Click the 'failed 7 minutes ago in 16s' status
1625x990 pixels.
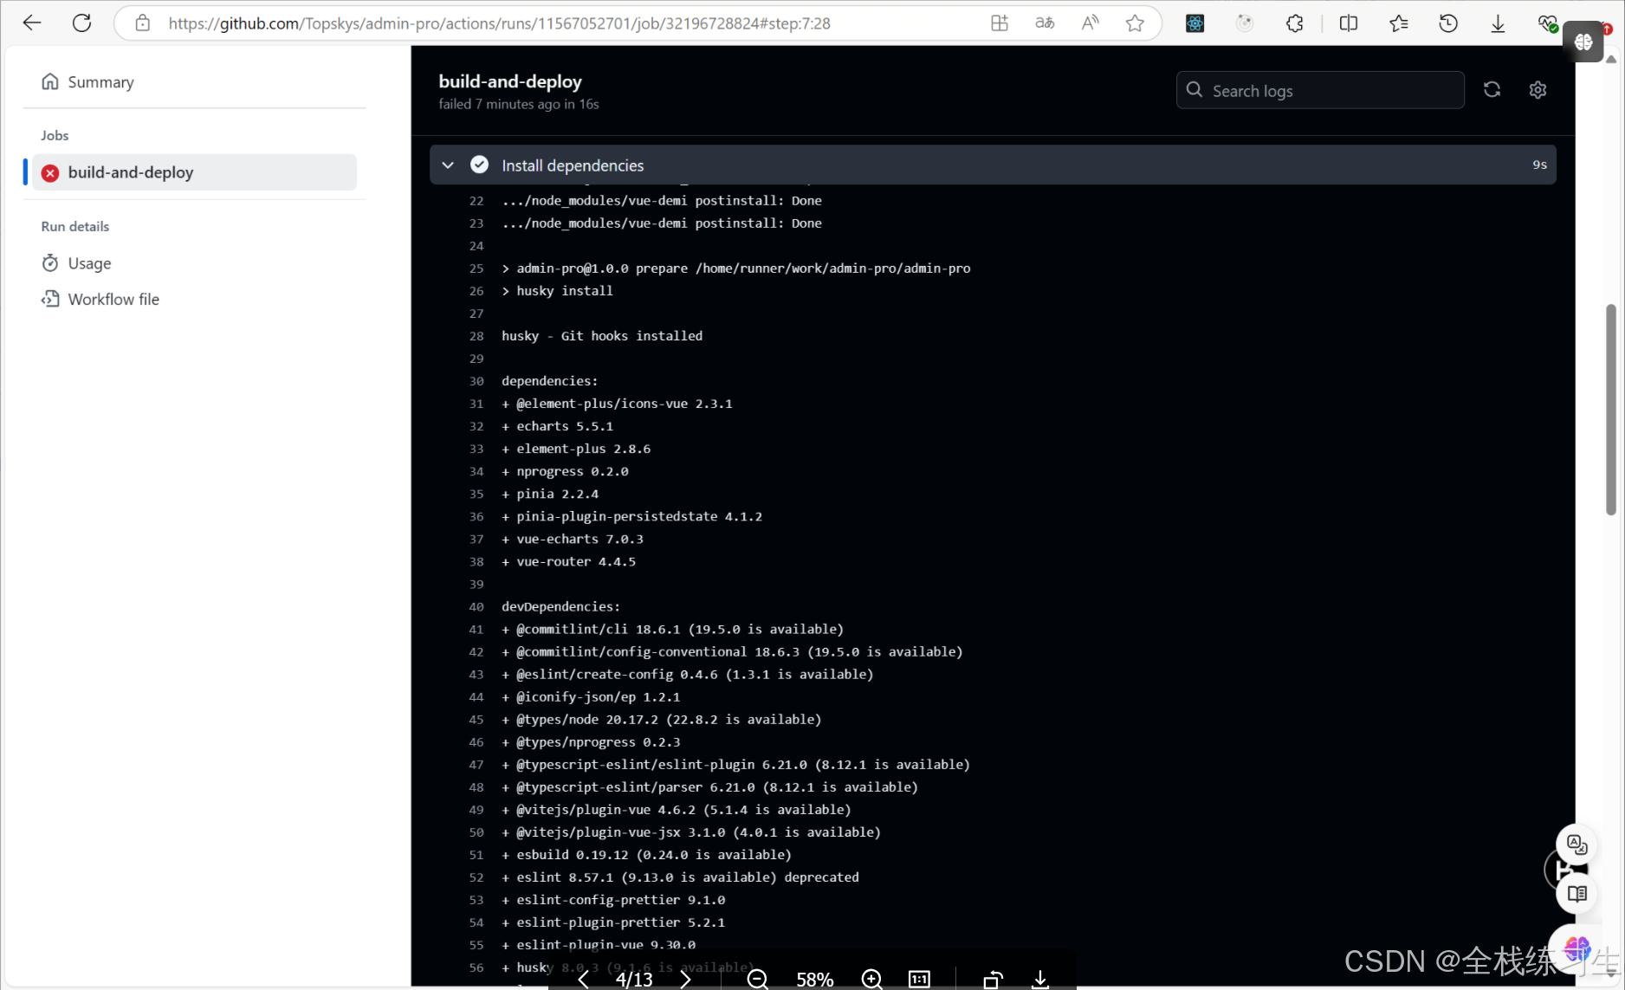(519, 104)
